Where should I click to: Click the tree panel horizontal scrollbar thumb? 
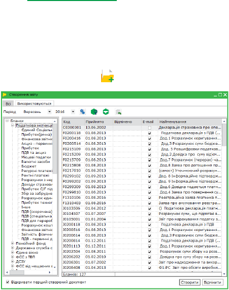17,272
